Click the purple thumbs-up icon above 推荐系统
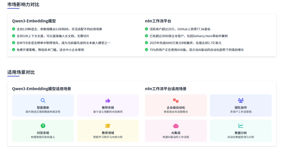The image size is (304, 147). coord(108,101)
